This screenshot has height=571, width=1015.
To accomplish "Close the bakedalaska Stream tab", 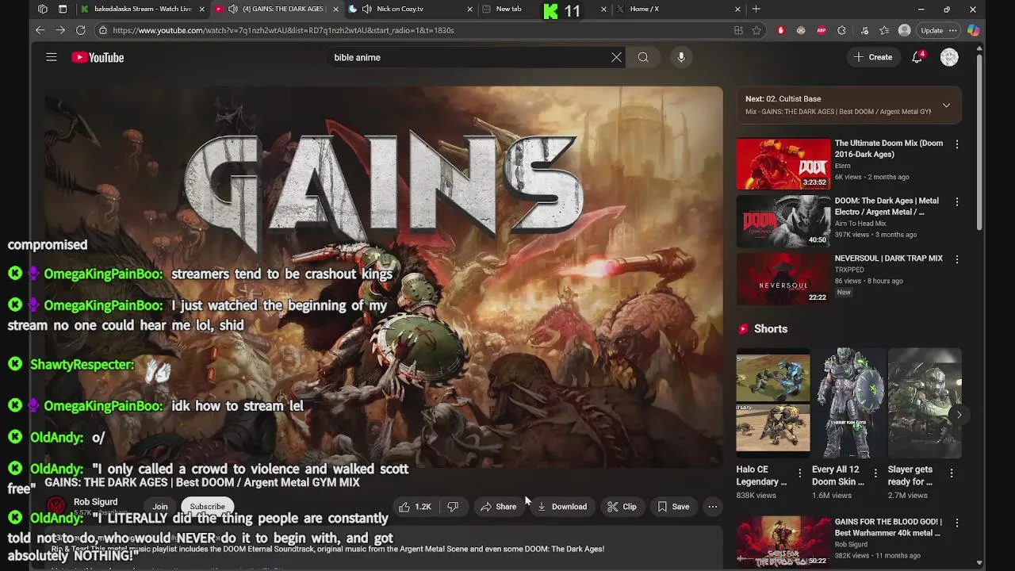I will pyautogui.click(x=201, y=10).
